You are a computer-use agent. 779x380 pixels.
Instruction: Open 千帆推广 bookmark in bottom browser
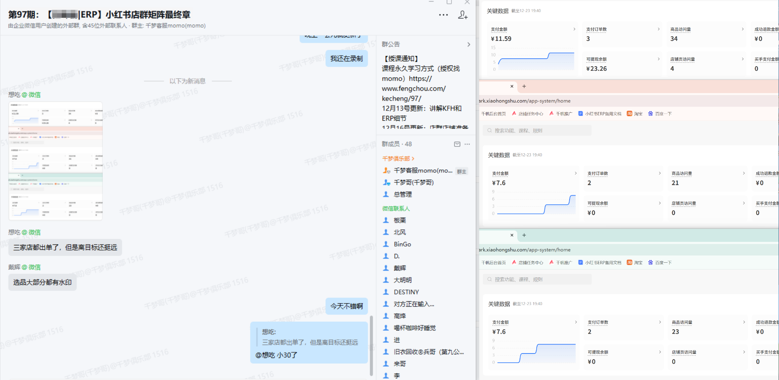[x=561, y=263]
